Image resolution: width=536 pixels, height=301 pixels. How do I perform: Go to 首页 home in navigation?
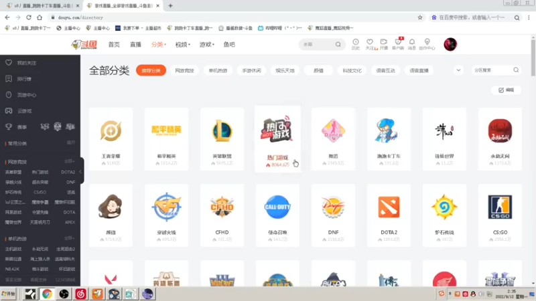[x=114, y=44]
